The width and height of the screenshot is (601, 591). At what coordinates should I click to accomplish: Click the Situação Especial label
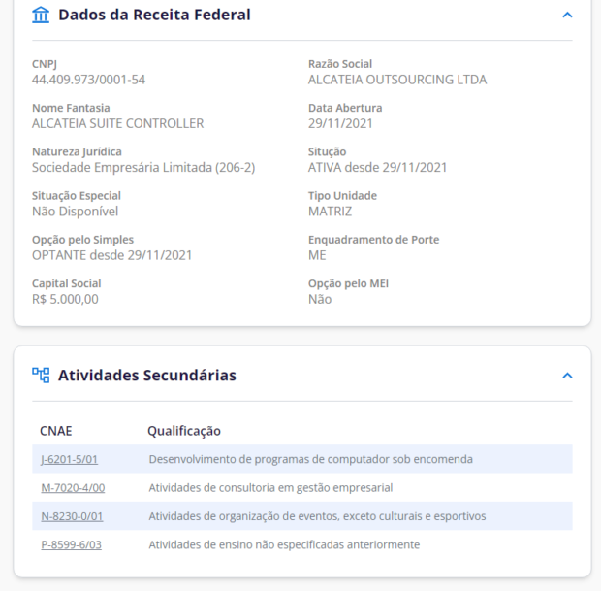coord(77,196)
